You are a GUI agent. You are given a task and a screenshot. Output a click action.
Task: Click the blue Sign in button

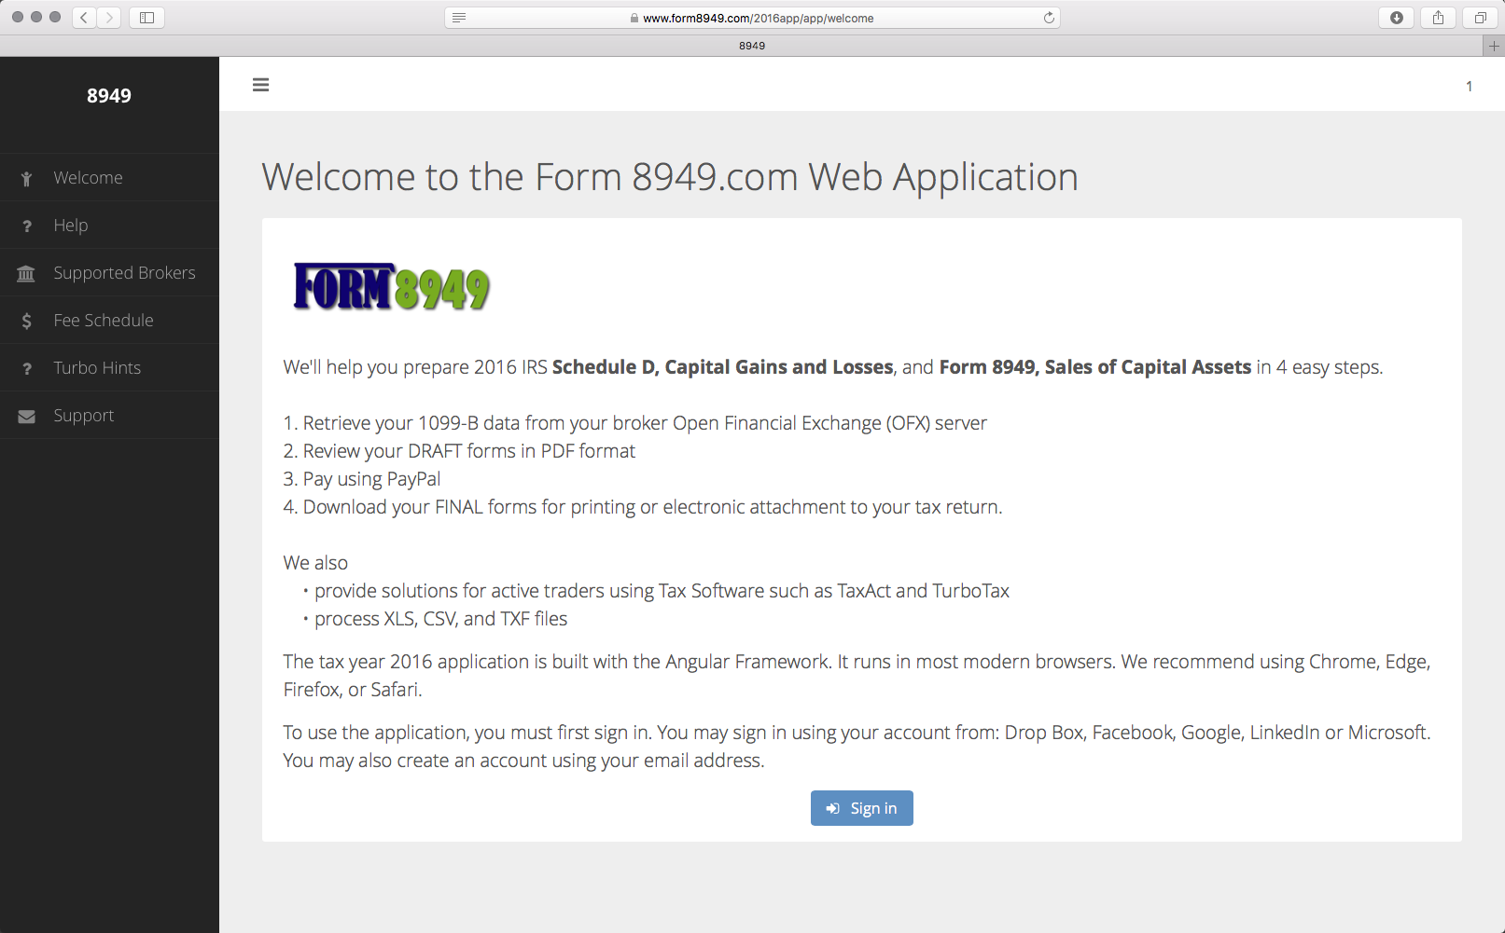pyautogui.click(x=861, y=808)
